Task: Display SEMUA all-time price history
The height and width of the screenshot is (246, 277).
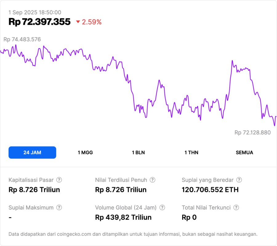Action: coord(244,153)
